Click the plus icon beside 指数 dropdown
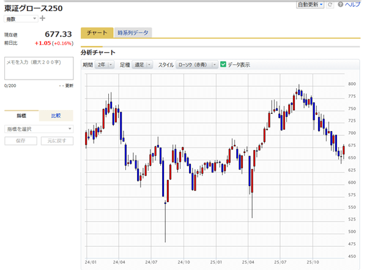 (x=42, y=18)
